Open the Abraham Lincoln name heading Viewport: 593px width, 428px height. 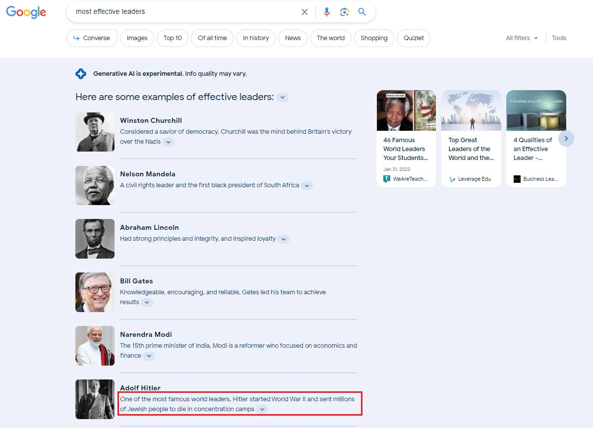[x=149, y=227]
